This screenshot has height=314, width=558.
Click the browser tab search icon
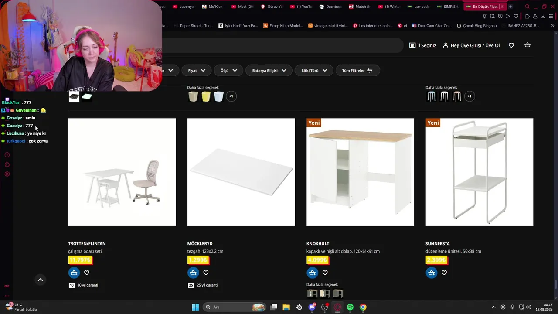tap(527, 7)
